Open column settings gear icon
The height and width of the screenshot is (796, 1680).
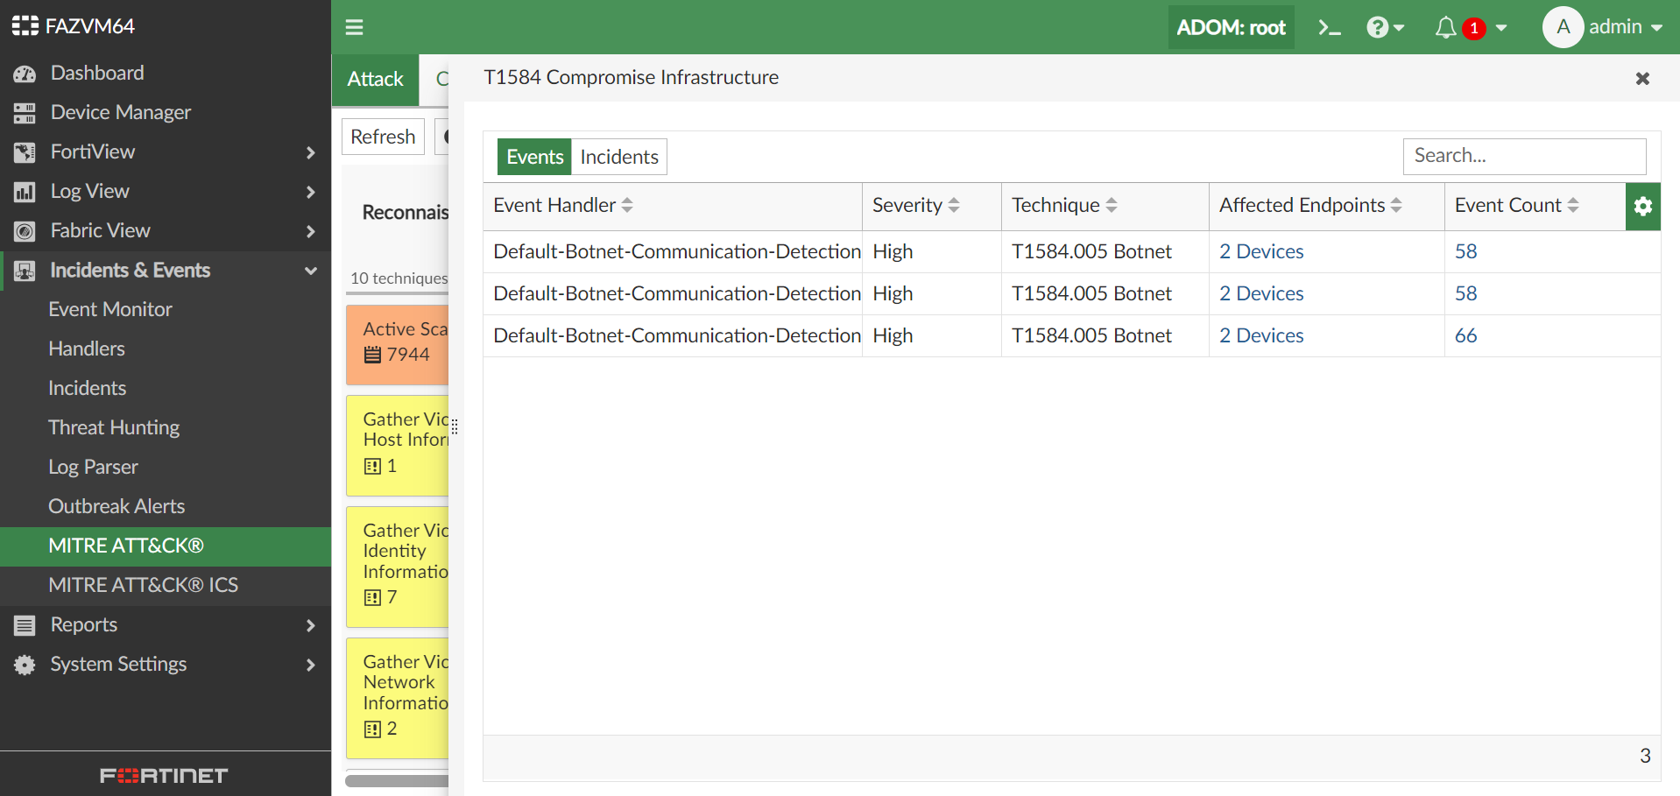coord(1642,206)
